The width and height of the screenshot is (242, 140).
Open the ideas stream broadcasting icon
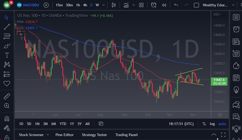tap(236, 129)
